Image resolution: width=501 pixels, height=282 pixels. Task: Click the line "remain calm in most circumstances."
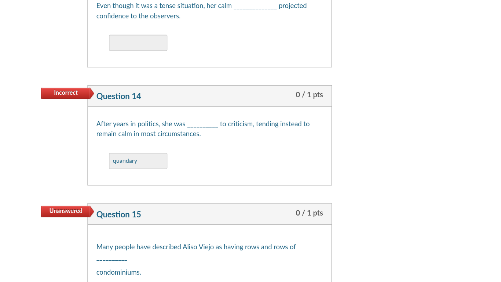coord(149,134)
